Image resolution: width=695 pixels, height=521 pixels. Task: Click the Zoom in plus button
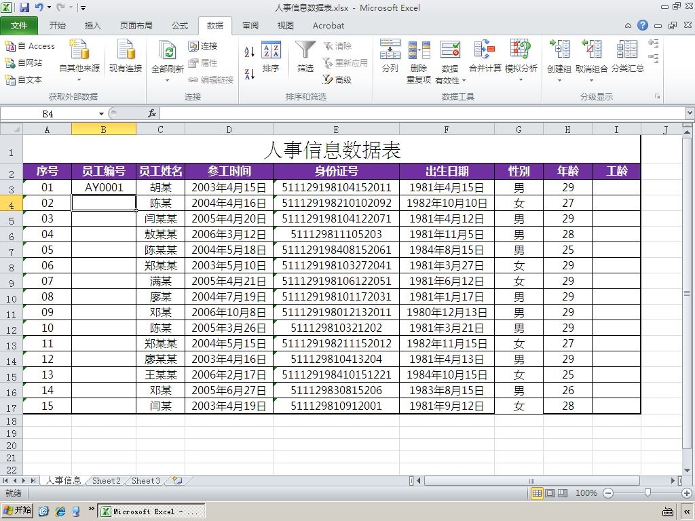687,493
